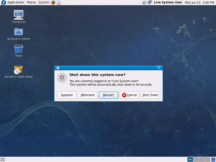216x162 pixels.
Task: Click the Fedora logo icon
Action: tap(4, 2)
